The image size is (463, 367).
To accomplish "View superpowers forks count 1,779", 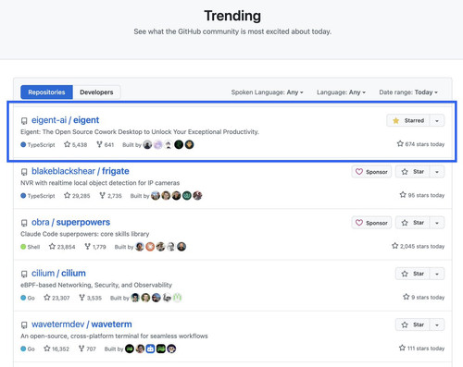I will [95, 247].
